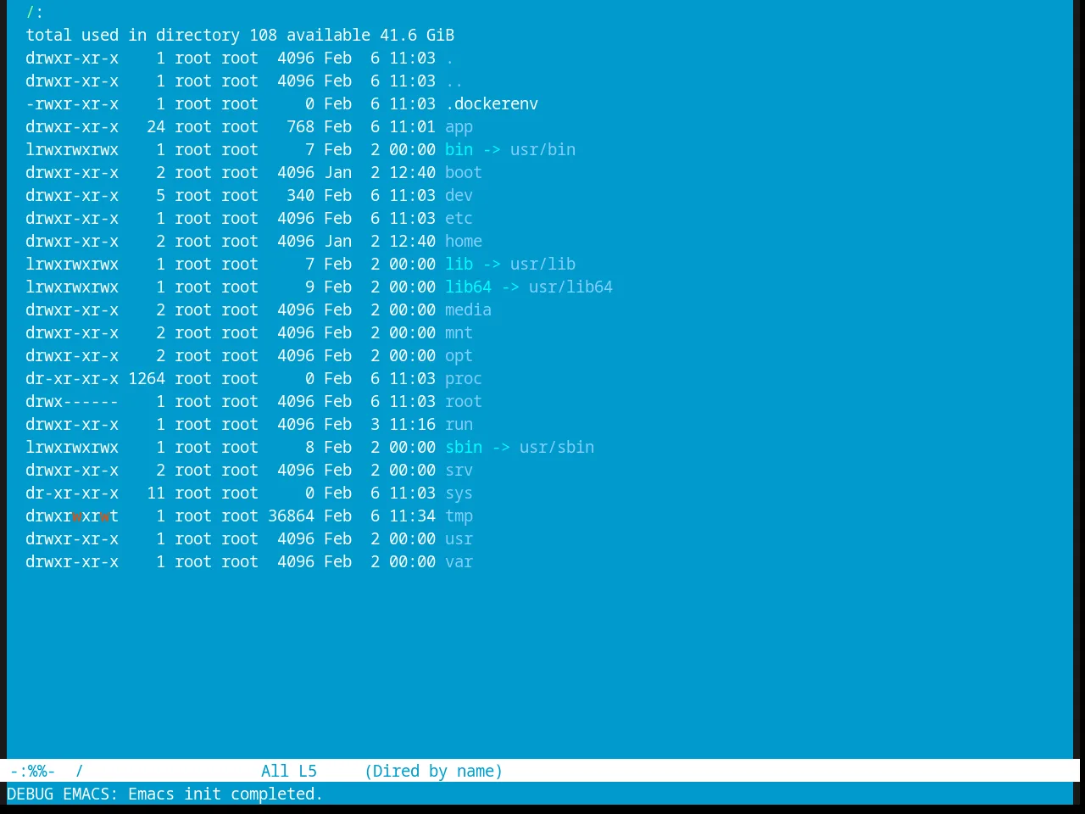The height and width of the screenshot is (814, 1085).
Task: Click the 768 size value for app
Action: (300, 126)
